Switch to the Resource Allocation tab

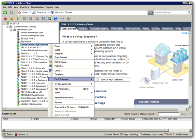coord(99,29)
